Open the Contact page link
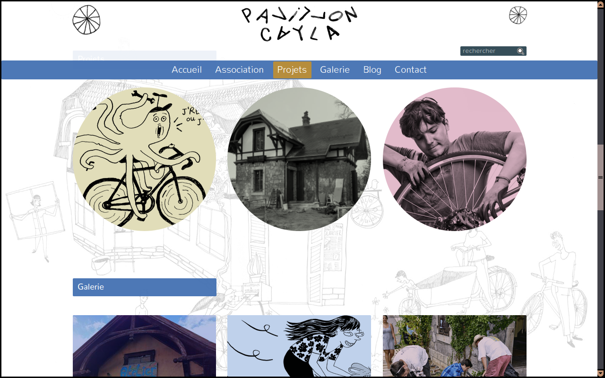This screenshot has height=378, width=605. (x=411, y=70)
